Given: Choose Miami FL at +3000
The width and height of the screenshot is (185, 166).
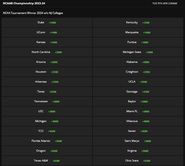Looking at the screenshot, I should tap(138, 111).
